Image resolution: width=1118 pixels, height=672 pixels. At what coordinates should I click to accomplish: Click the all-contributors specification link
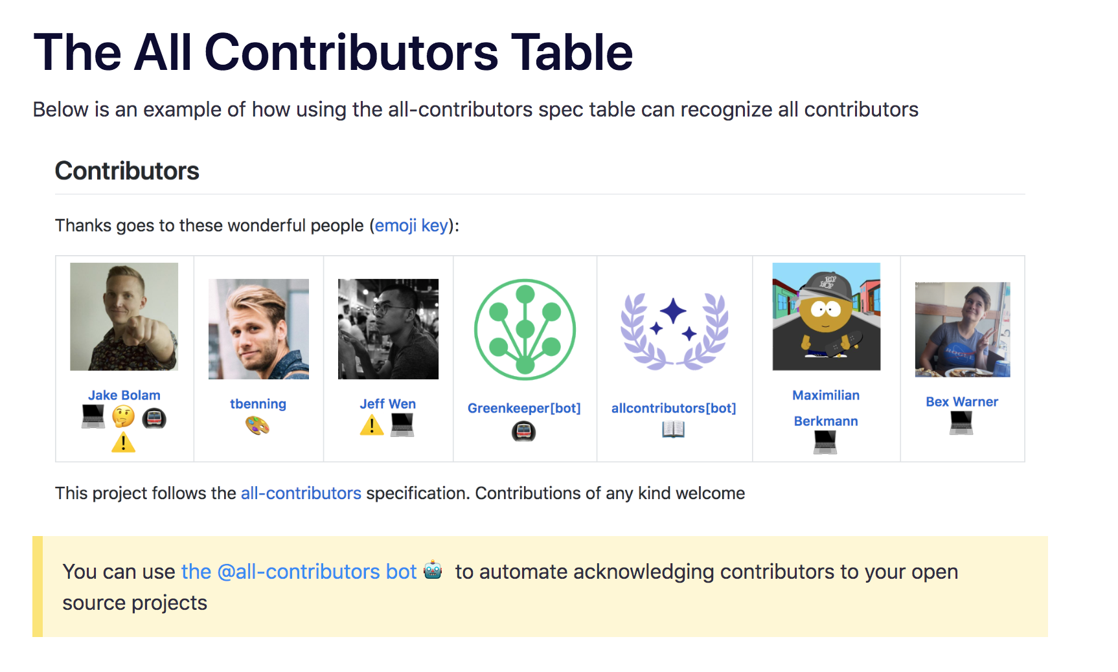click(301, 493)
